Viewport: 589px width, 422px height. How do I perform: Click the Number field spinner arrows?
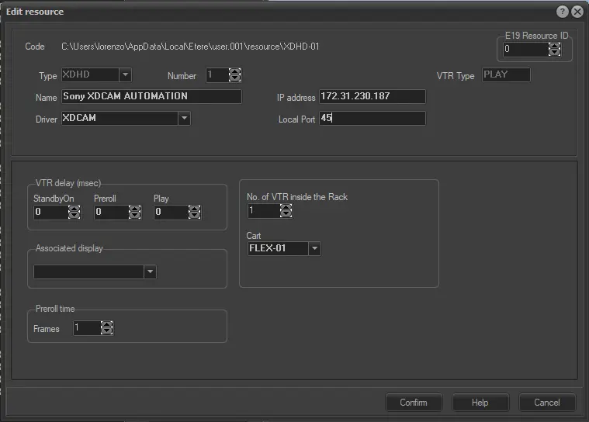pyautogui.click(x=235, y=75)
